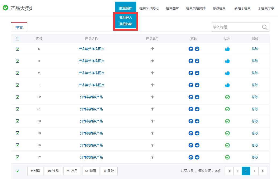Open the 栏目SEO优化 menu item
Image resolution: width=278 pixels, height=179 pixels.
point(149,8)
